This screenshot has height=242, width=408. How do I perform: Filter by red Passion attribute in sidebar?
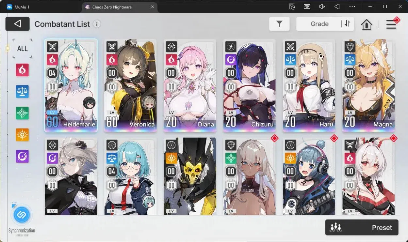click(22, 70)
